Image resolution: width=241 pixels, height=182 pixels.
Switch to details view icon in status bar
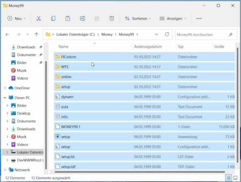coord(229,178)
